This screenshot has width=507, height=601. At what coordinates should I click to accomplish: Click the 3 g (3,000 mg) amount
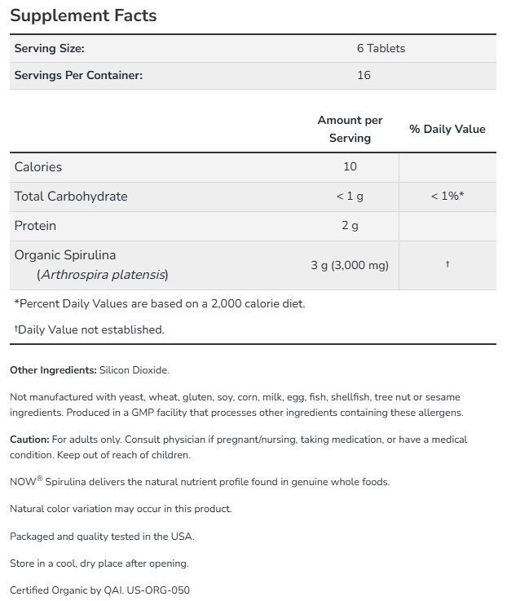(350, 265)
